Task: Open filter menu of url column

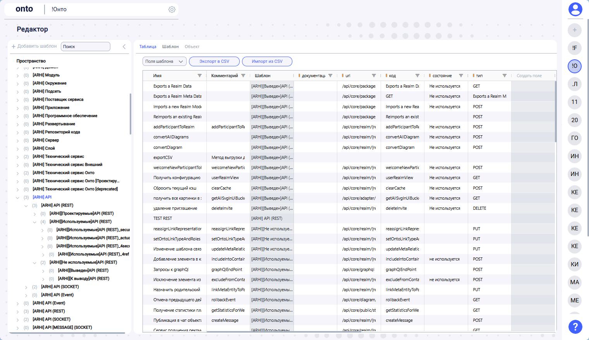Action: [374, 76]
